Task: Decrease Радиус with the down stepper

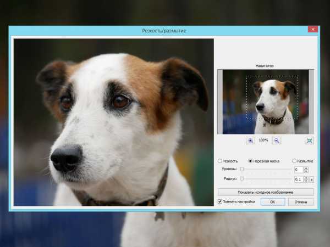Action: point(306,181)
